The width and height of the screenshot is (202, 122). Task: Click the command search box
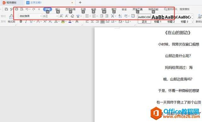click(x=177, y=9)
